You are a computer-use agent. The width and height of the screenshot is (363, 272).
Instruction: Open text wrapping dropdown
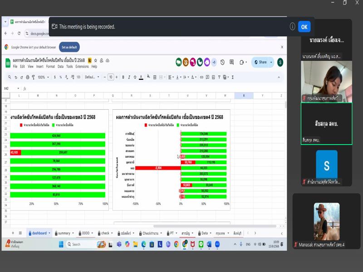(186, 77)
